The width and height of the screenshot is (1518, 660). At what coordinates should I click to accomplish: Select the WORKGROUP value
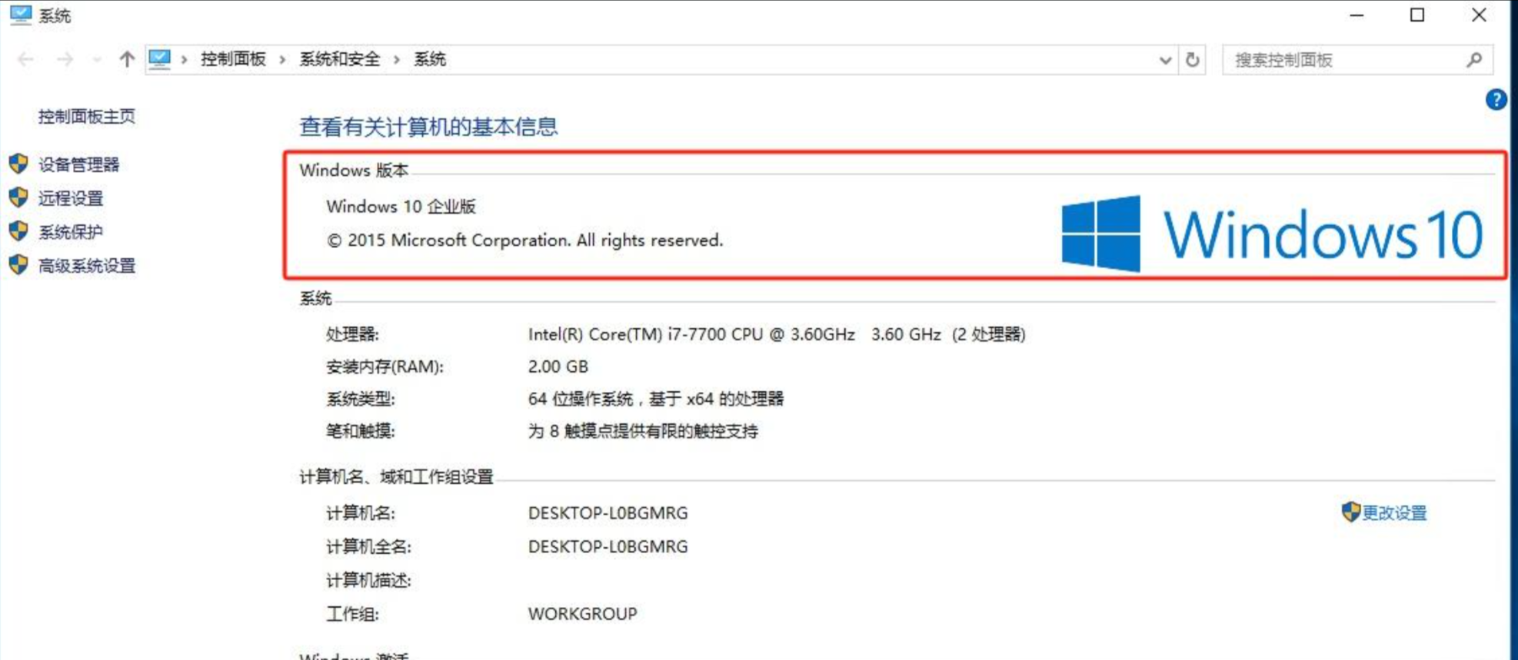583,614
